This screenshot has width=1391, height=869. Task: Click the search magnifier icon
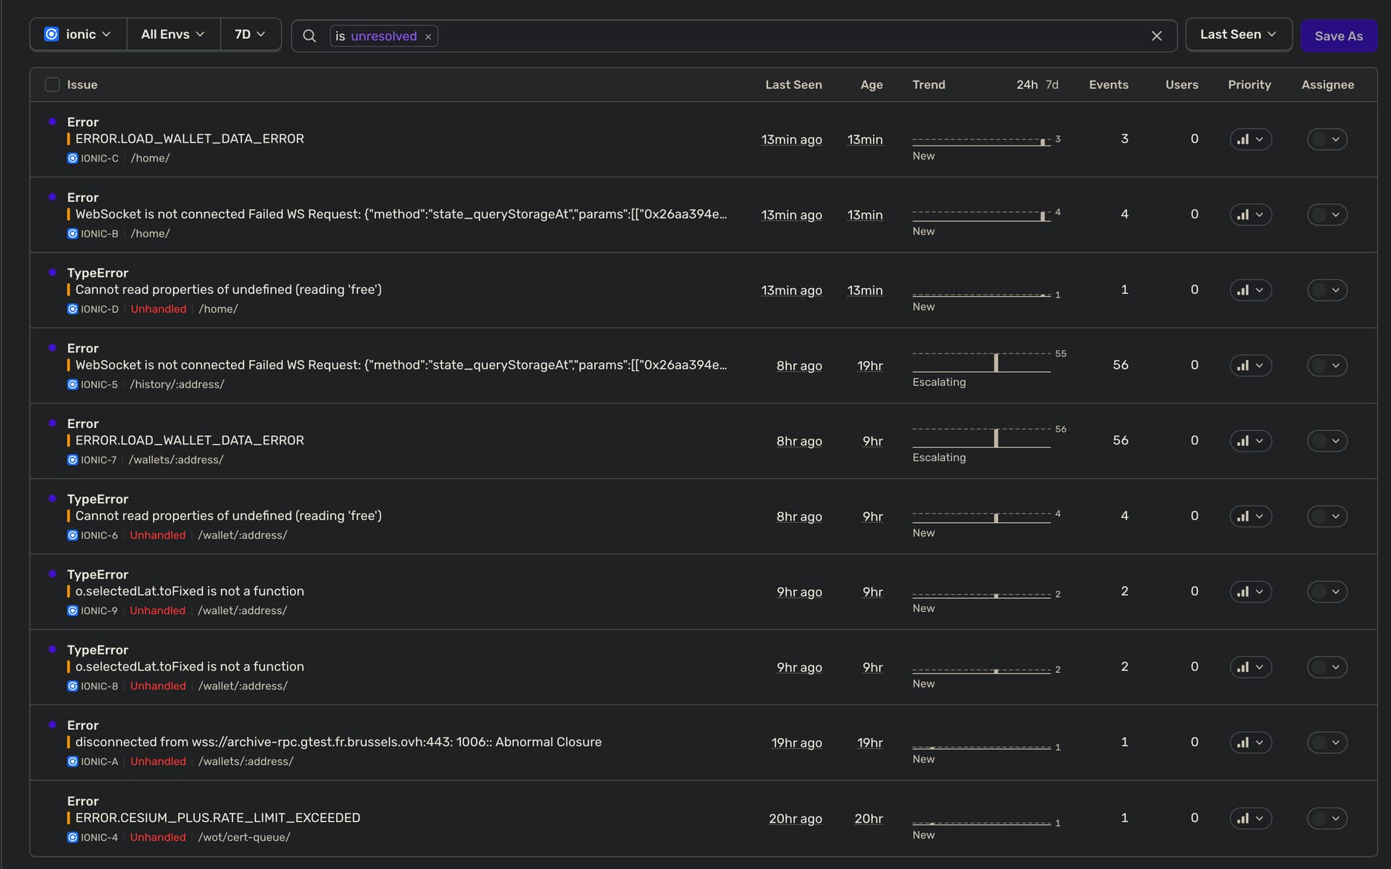tap(309, 35)
